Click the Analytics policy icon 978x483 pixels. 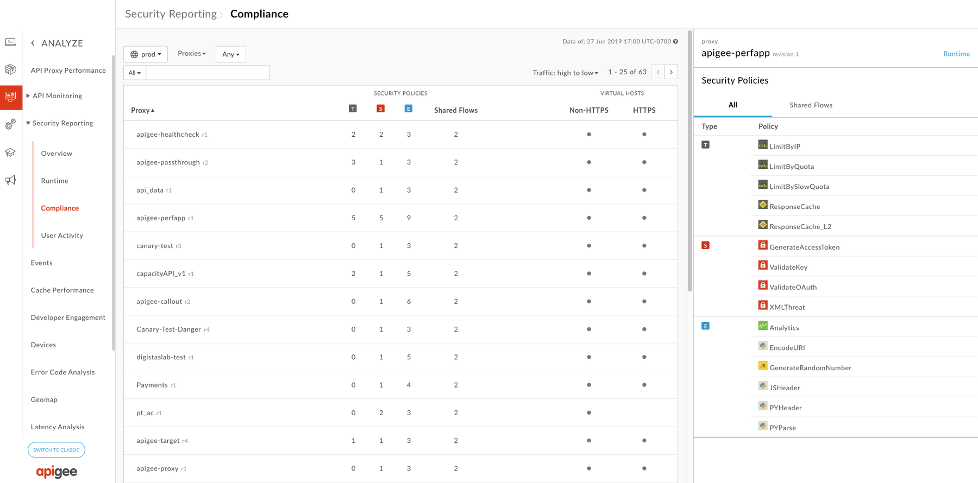763,326
